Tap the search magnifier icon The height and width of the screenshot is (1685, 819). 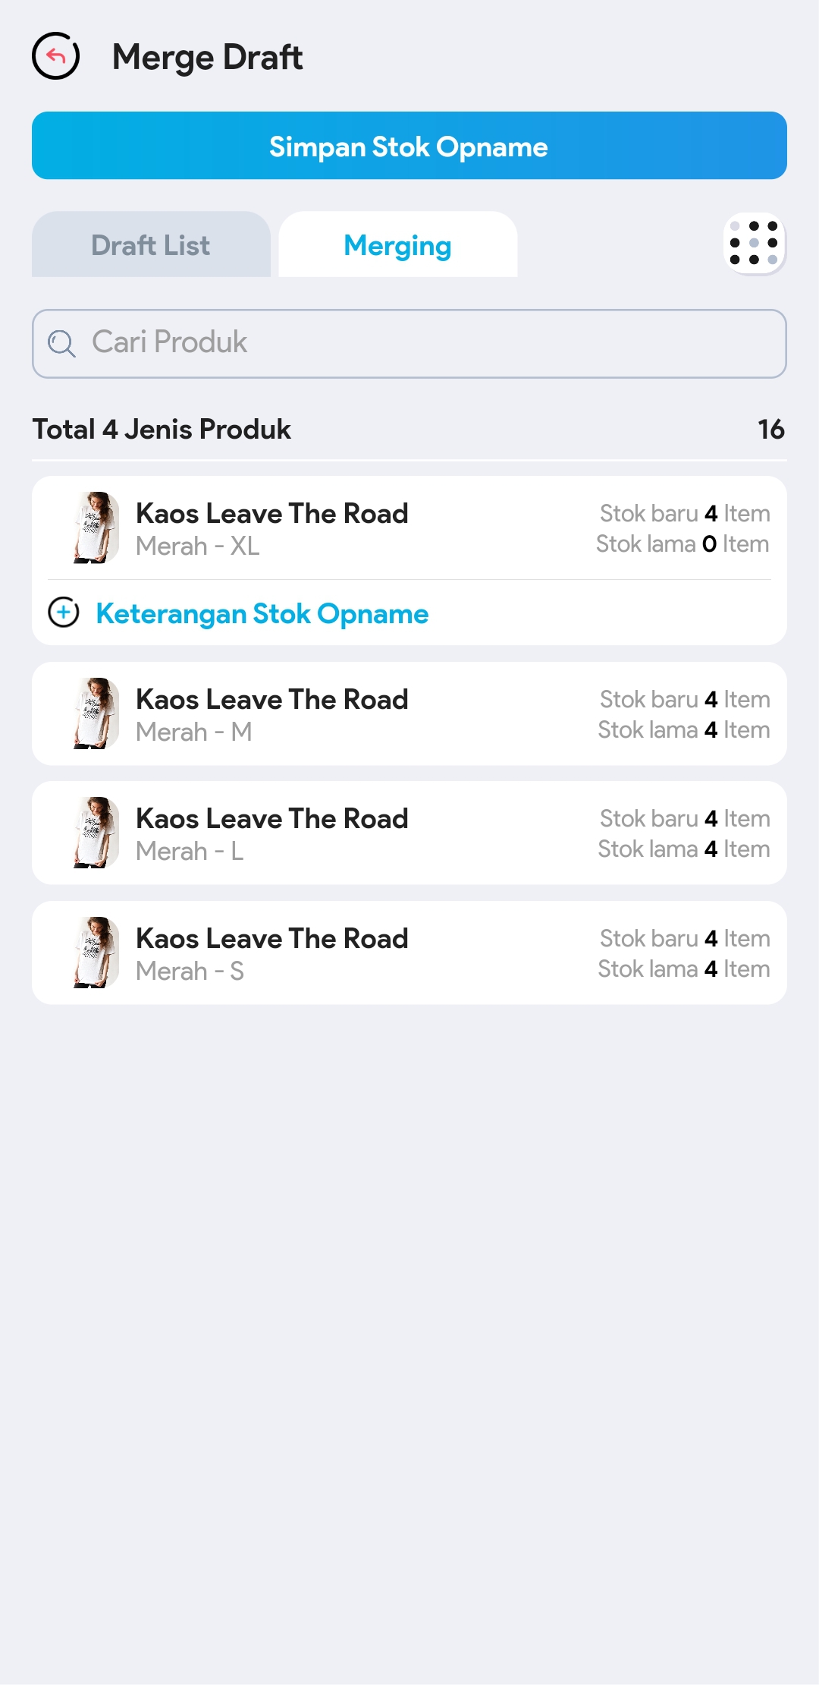point(61,343)
